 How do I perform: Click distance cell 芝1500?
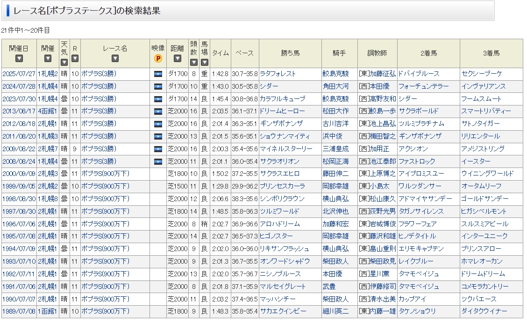click(x=178, y=186)
